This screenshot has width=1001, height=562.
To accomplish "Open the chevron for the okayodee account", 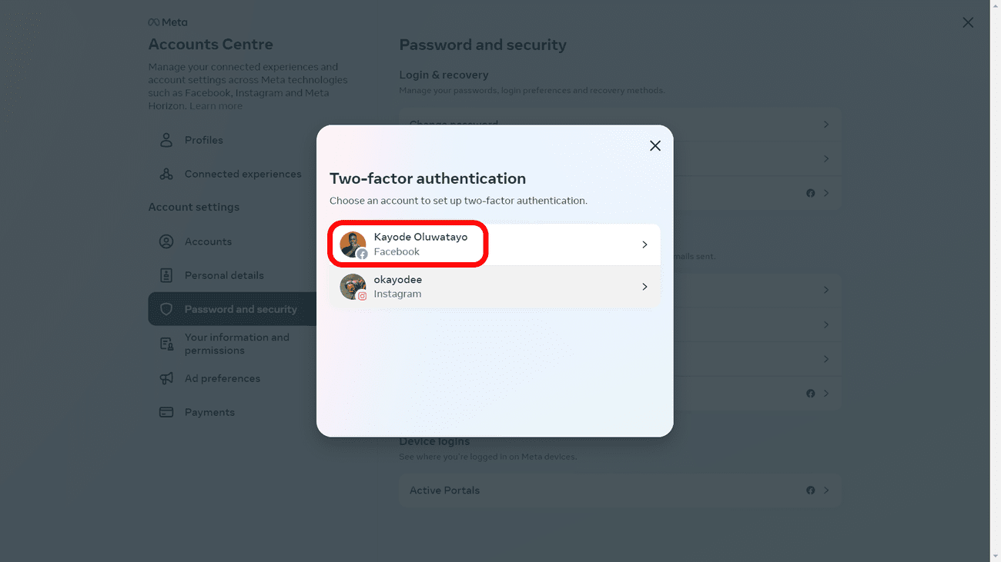I will click(x=644, y=287).
